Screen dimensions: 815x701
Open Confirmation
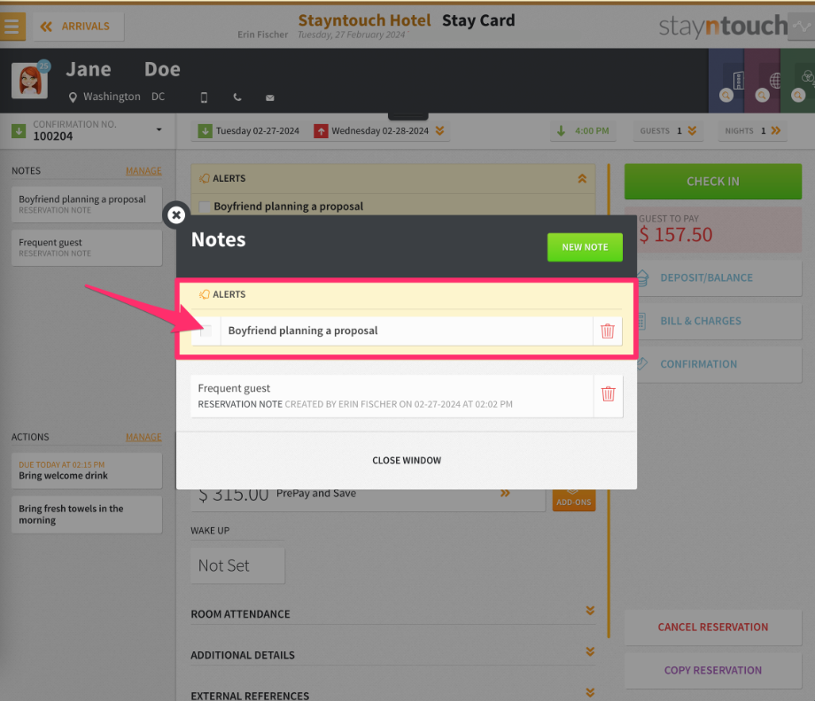point(719,364)
